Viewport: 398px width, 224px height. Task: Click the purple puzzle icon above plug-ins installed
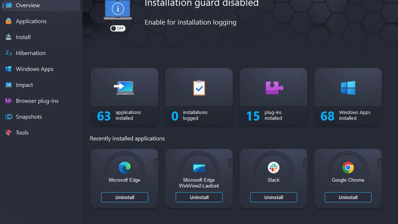coord(274,88)
